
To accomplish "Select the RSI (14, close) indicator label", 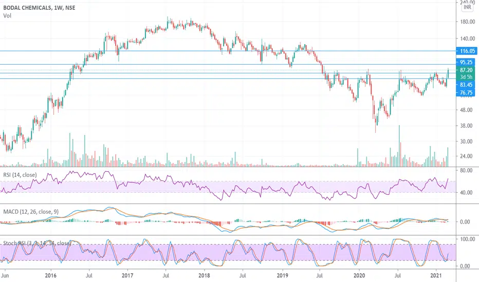I will (20, 175).
